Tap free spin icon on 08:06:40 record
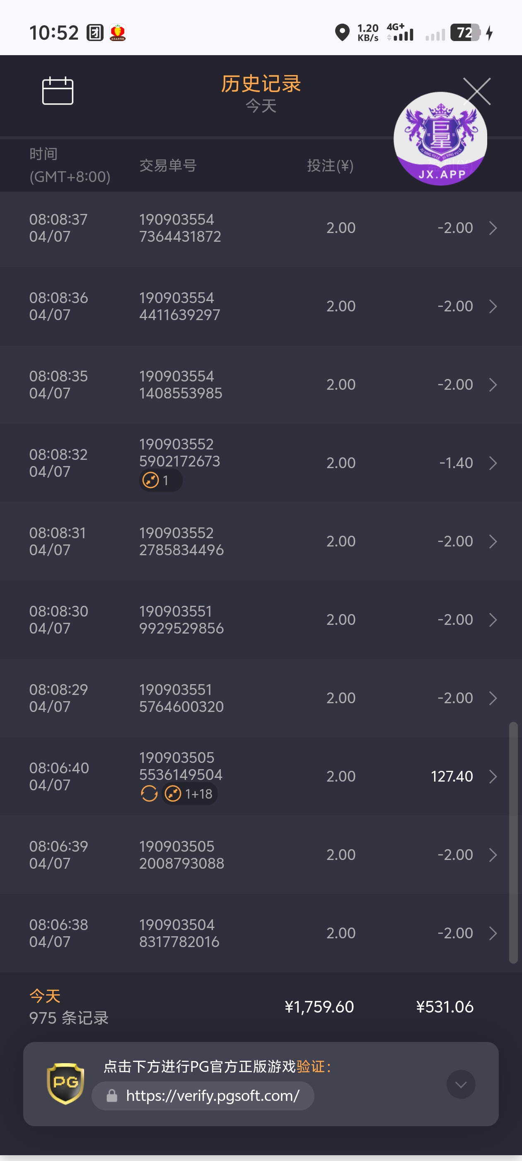The image size is (522, 1161). point(149,794)
